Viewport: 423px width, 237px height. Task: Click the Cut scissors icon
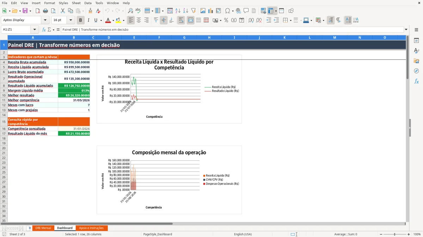click(63, 11)
